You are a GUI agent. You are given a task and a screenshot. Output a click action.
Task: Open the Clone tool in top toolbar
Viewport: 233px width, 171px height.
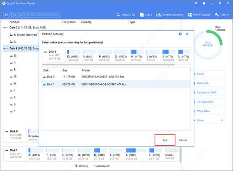tap(146, 15)
